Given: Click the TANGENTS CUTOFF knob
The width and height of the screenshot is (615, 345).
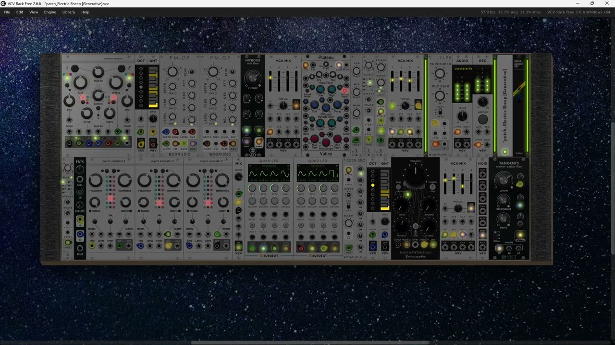Looking at the screenshot, I should click(504, 180).
